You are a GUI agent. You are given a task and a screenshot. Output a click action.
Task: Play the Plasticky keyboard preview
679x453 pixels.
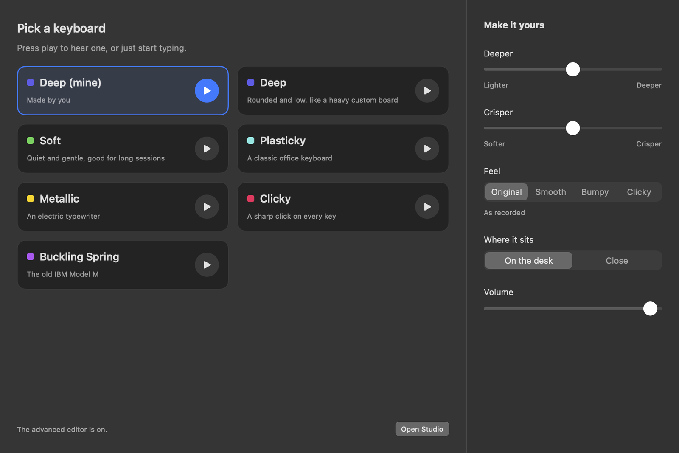point(427,149)
